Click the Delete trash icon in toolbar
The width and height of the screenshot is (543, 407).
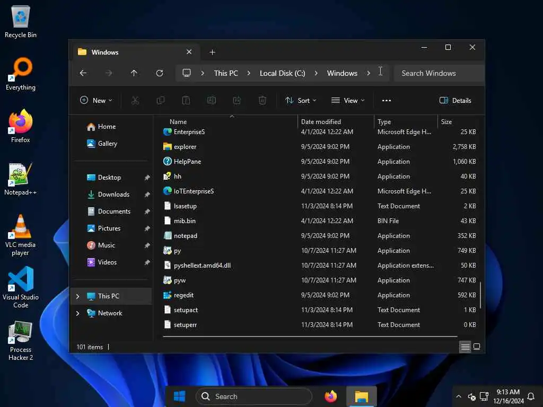pos(262,100)
